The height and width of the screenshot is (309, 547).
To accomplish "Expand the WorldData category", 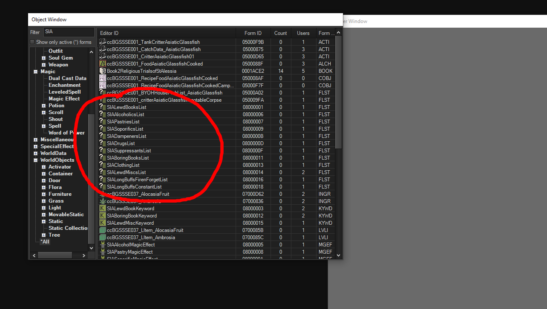I will coord(36,153).
